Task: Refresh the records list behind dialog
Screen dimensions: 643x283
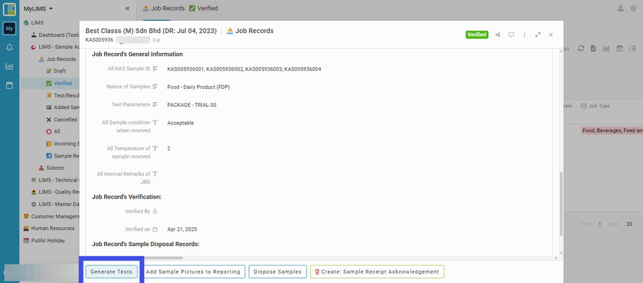Action: tap(581, 48)
